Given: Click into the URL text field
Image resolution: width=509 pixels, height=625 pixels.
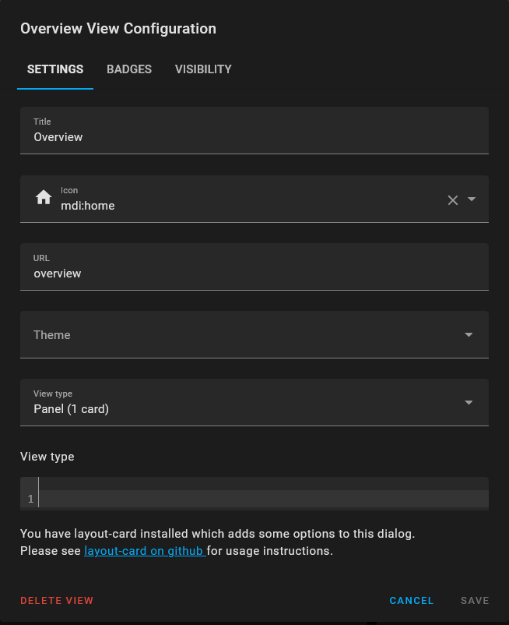Looking at the screenshot, I should (x=254, y=274).
